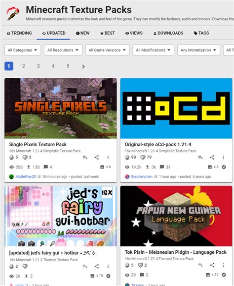Open the All Game Versions dropdown

tap(107, 50)
